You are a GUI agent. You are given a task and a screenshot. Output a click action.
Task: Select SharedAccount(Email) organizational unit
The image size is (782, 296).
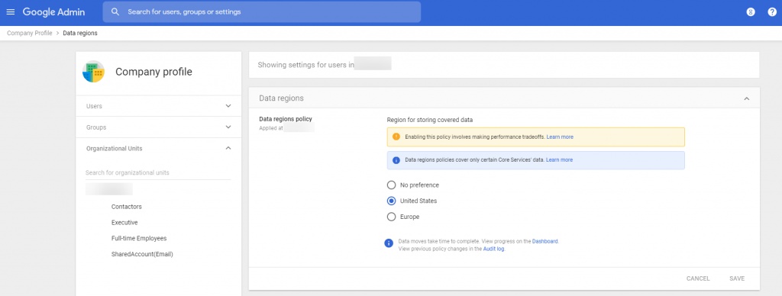[x=142, y=255]
